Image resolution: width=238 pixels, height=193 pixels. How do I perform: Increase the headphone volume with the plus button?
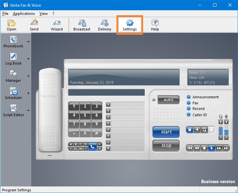(x=221, y=122)
